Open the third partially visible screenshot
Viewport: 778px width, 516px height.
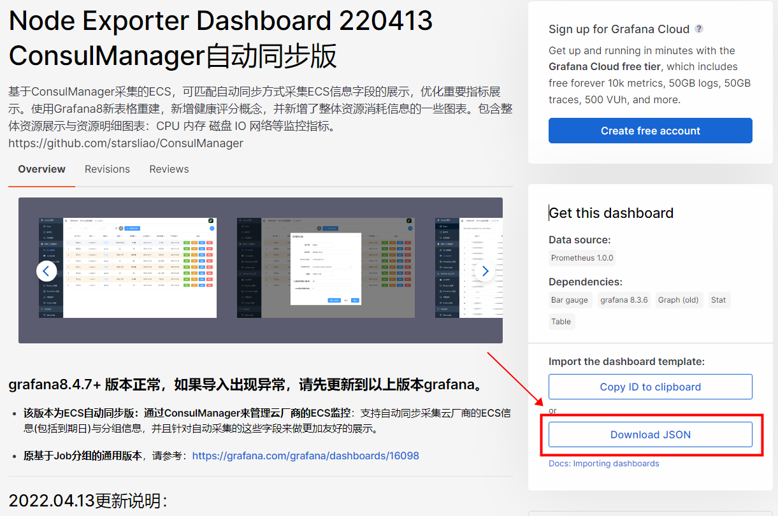(468, 268)
